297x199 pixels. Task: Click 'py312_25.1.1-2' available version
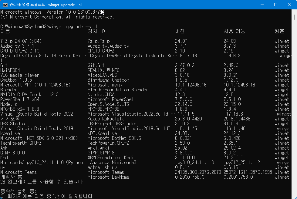pos(243,163)
